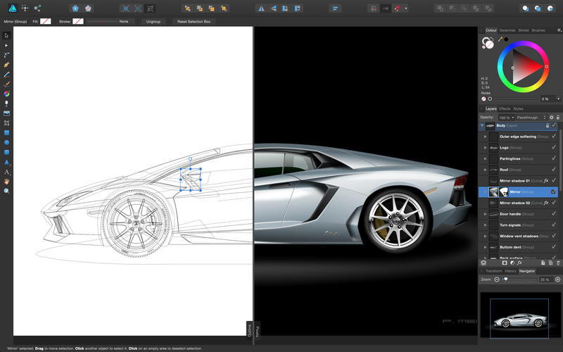Viewport: 563px width, 352px height.
Task: Select the Ellipse shape tool
Action: coord(6,142)
